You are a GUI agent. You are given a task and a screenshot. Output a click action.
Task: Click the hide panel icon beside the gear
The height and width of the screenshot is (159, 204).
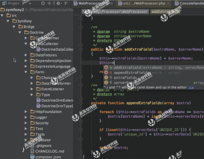click(66, 3)
